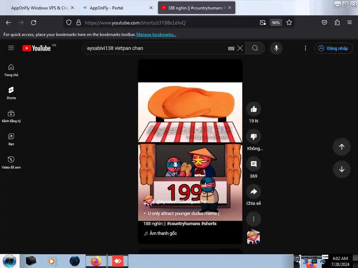The width and height of the screenshot is (358, 268).
Task: Open media player taskbar icon
Action: tap(52, 261)
